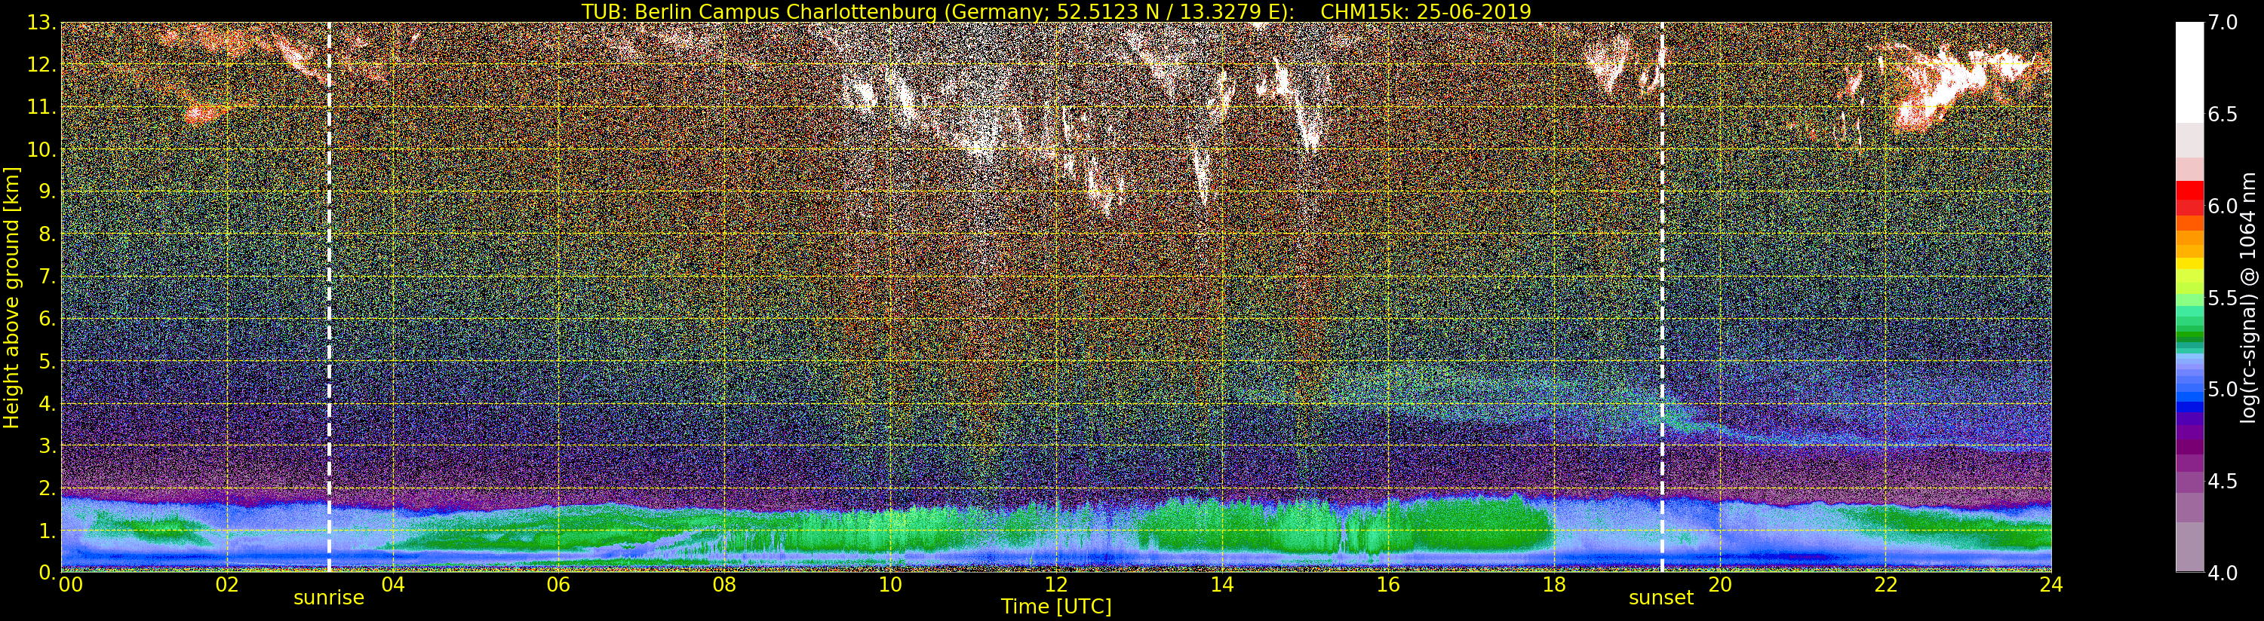This screenshot has height=621, width=2264.
Task: Click colorbar value '5.5'
Action: point(2223,298)
